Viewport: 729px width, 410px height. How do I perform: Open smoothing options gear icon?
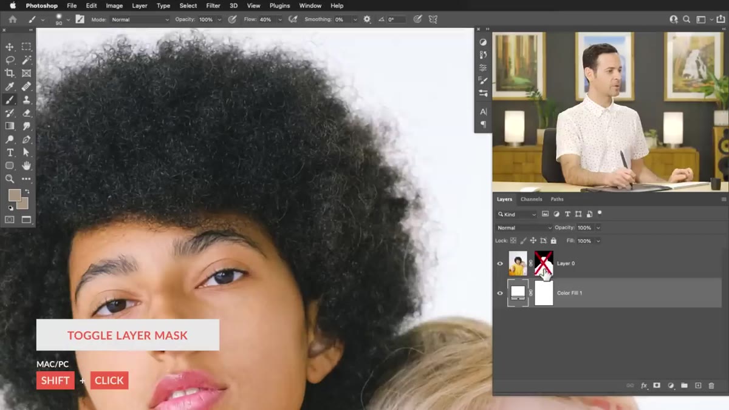click(x=367, y=19)
